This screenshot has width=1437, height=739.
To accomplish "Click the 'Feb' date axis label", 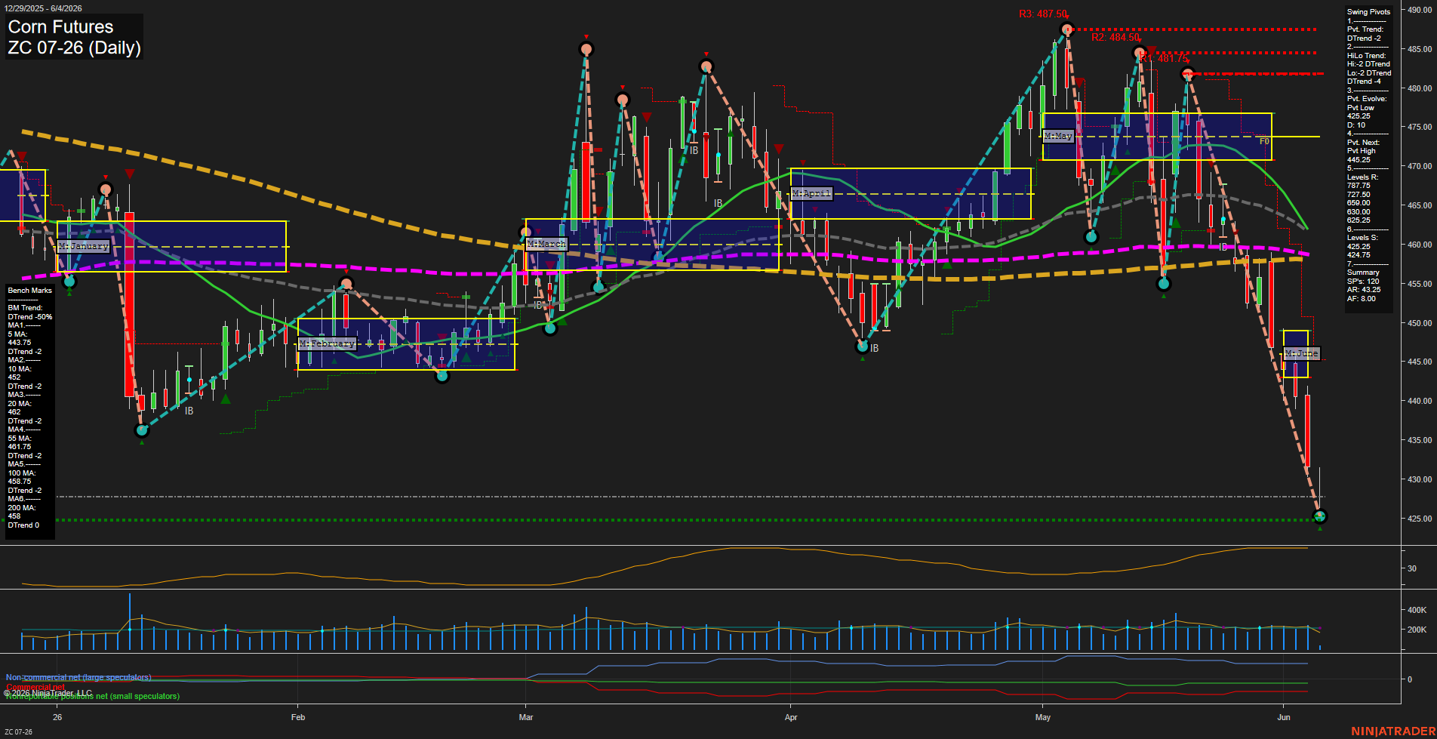I will coord(298,717).
